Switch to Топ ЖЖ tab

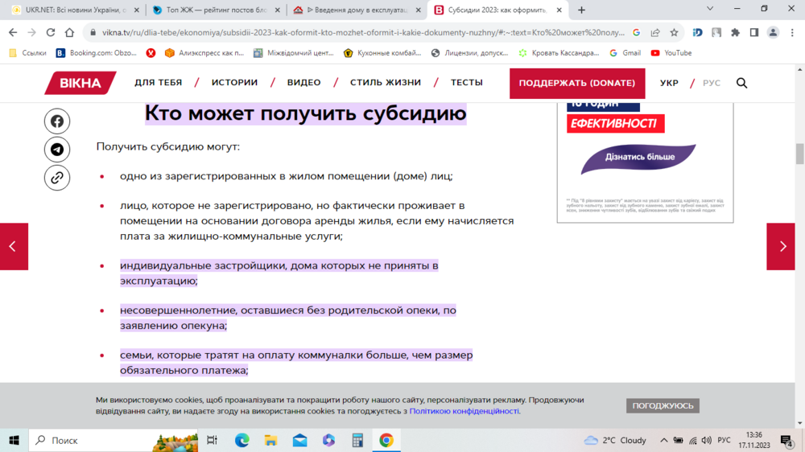tap(217, 10)
